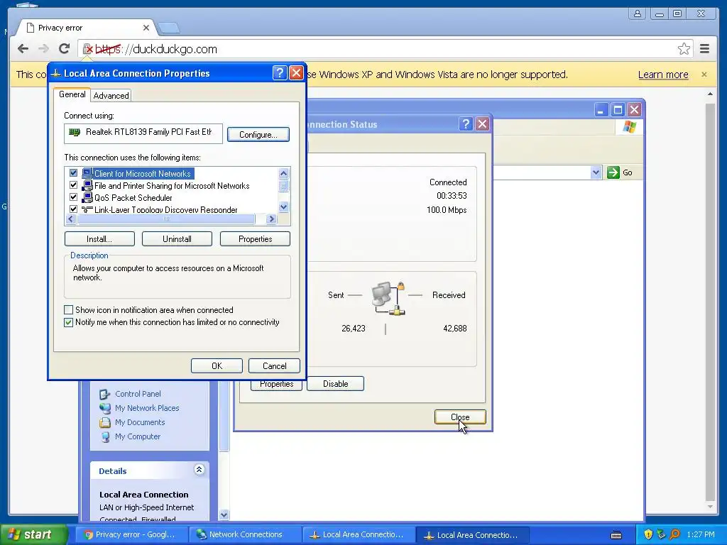The width and height of the screenshot is (727, 545).
Task: Click QoS Packet Scheduler item icon
Action: pyautogui.click(x=87, y=197)
